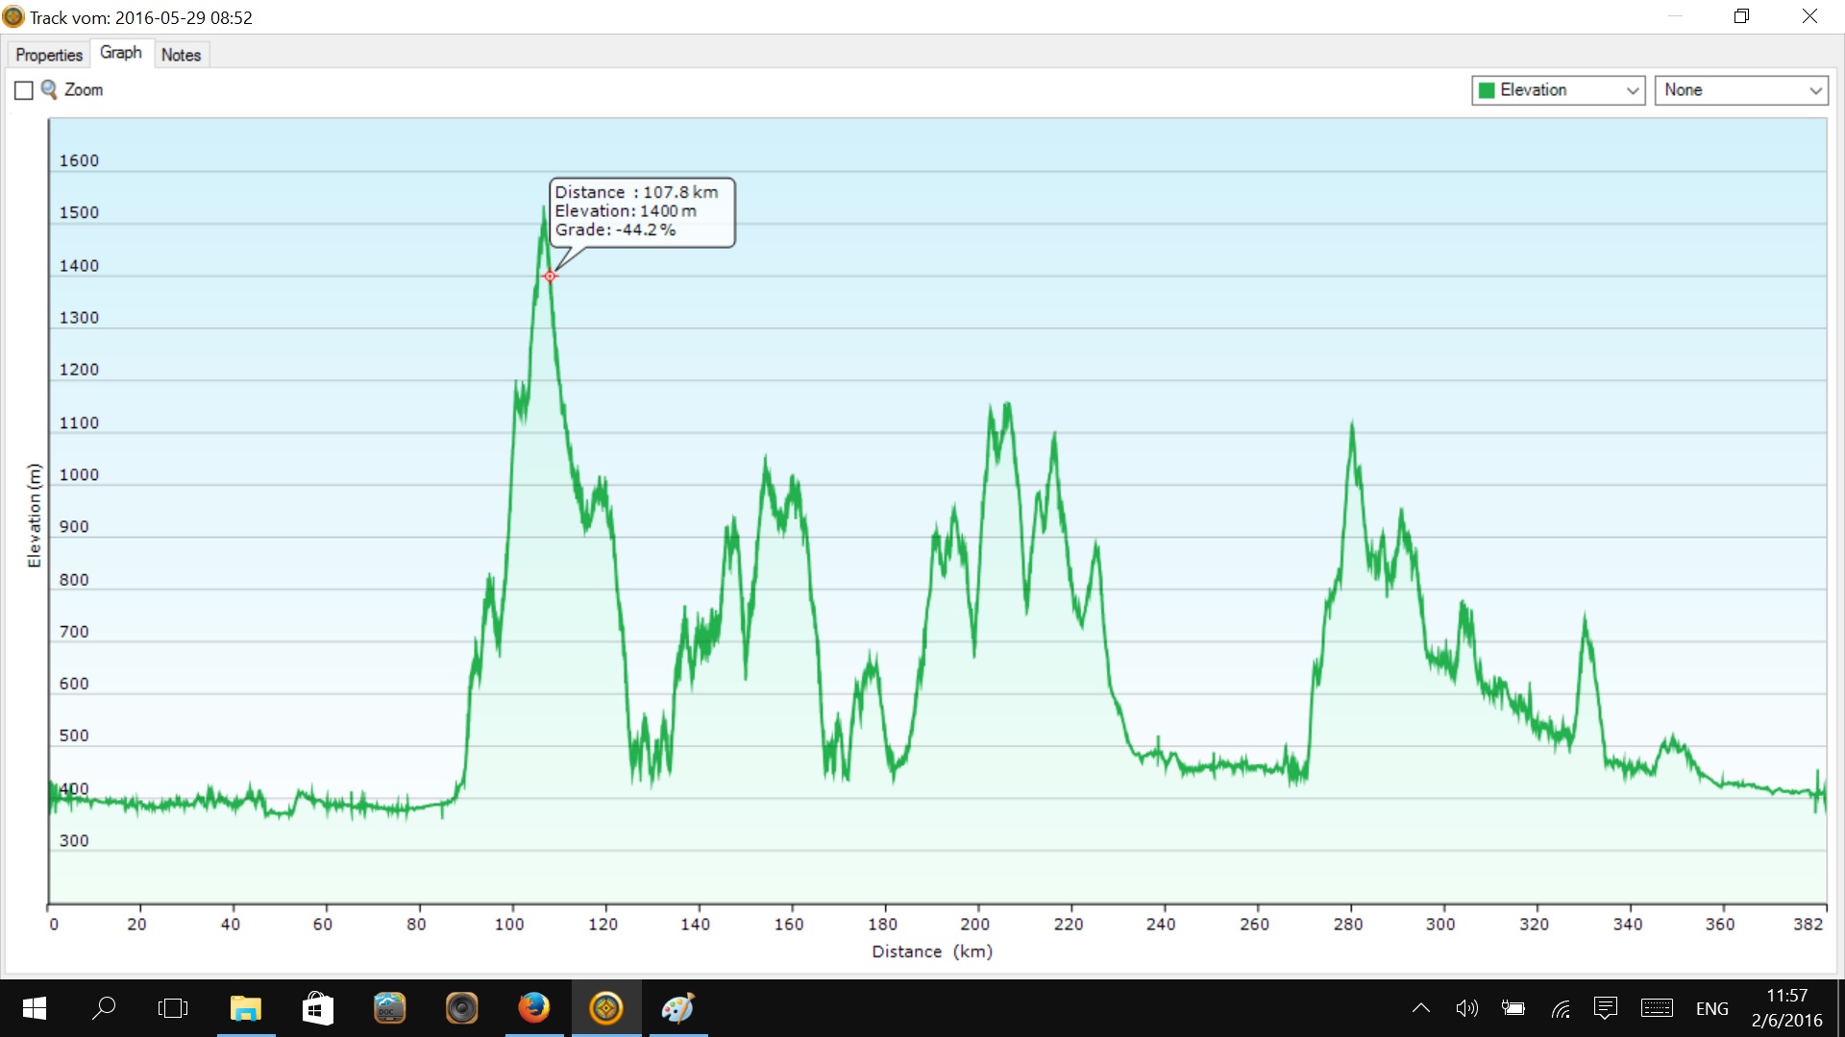Launch Firefox from the taskbar
Screen dimensions: 1845x1037
point(534,1008)
